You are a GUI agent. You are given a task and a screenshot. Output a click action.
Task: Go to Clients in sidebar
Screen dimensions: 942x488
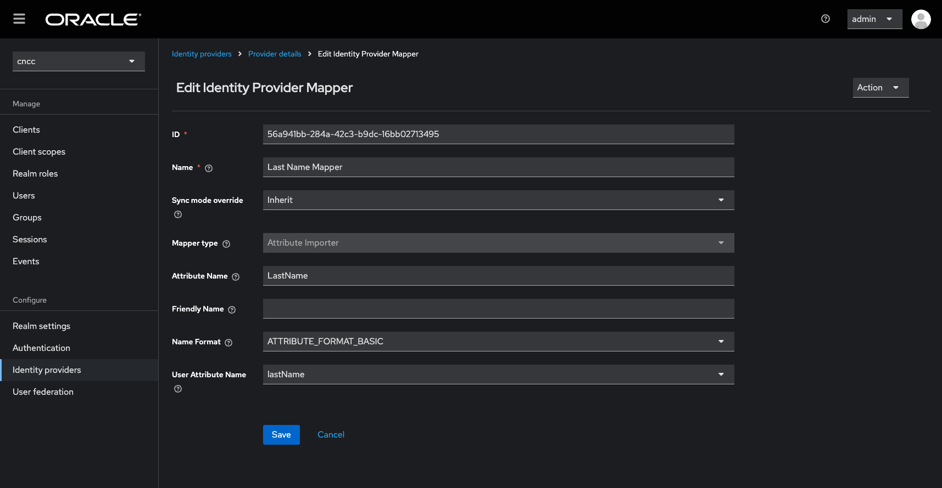point(79,130)
